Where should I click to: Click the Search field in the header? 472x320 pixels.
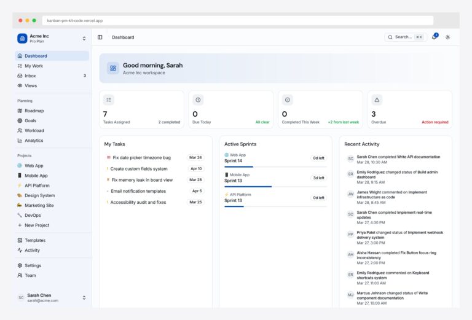pos(406,37)
